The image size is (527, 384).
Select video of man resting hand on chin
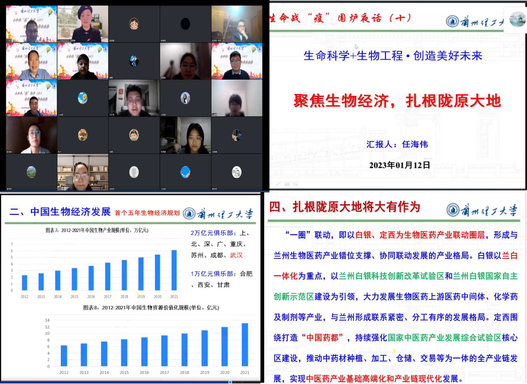(237, 24)
